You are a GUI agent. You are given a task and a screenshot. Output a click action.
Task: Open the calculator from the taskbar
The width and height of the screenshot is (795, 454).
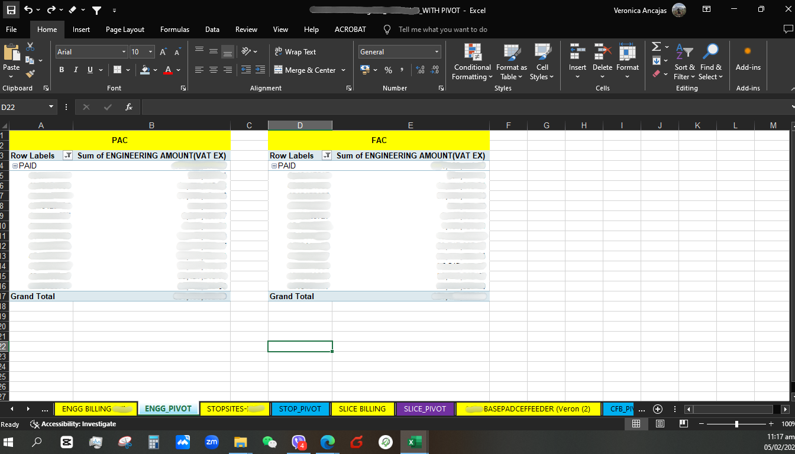(154, 442)
